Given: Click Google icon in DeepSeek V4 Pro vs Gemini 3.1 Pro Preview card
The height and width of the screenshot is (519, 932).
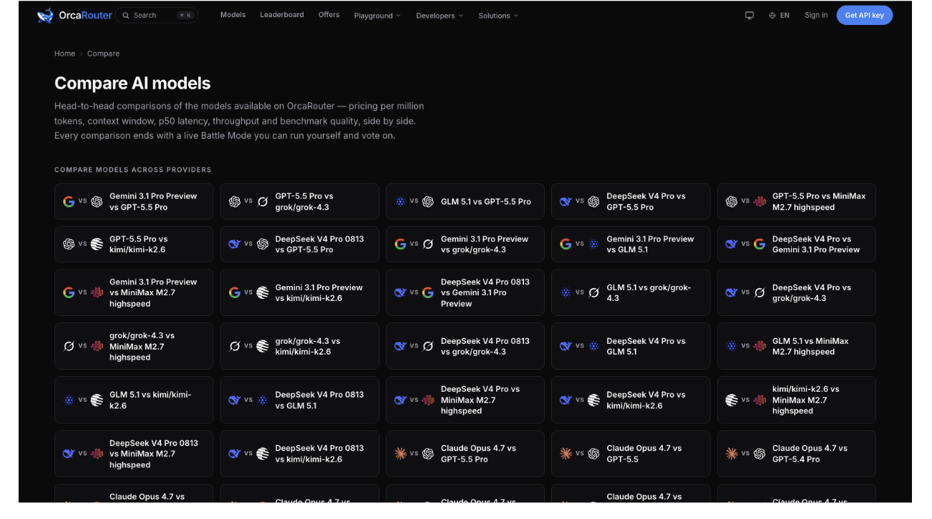Looking at the screenshot, I should point(759,244).
